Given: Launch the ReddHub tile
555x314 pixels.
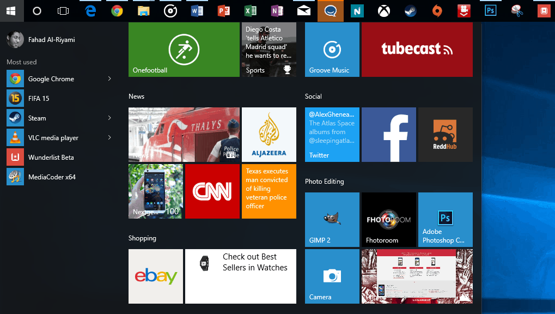Looking at the screenshot, I should pos(446,135).
